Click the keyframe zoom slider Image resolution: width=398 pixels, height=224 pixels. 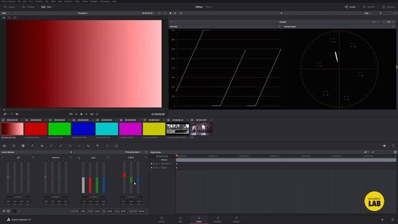pyautogui.click(x=381, y=152)
